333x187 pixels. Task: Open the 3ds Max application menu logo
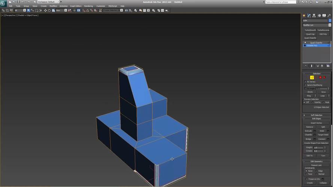point(3,3)
